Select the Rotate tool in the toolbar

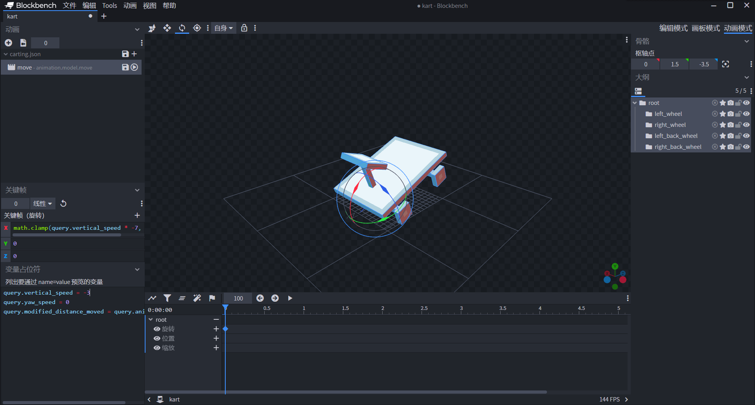[182, 28]
